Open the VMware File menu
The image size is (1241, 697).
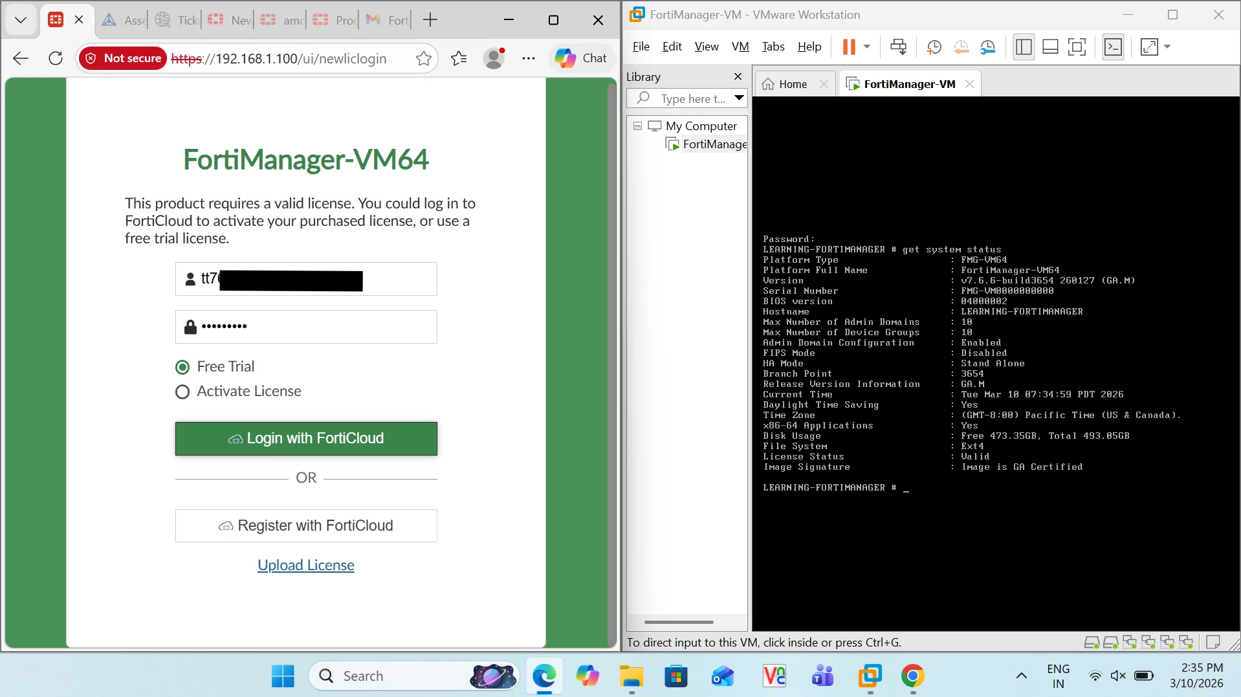pos(641,47)
